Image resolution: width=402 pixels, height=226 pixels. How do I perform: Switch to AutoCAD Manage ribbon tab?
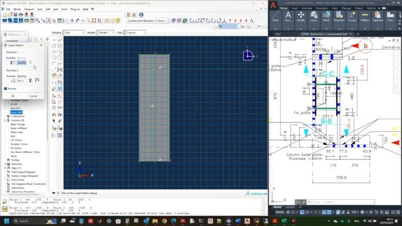tap(346, 8)
